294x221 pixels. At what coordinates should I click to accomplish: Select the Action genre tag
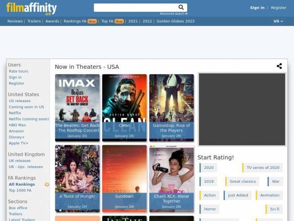pos(209,195)
